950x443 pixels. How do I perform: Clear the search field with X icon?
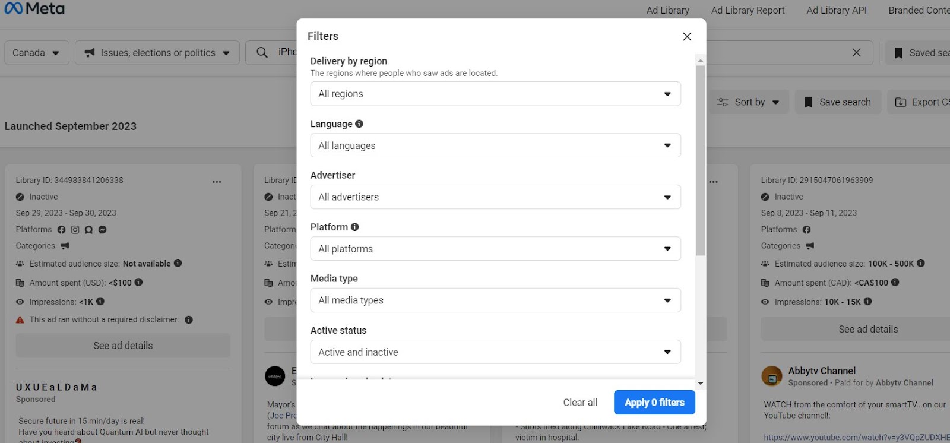point(856,53)
